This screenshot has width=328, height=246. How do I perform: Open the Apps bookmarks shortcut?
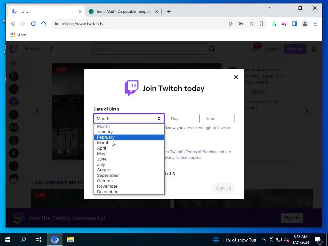18,35
